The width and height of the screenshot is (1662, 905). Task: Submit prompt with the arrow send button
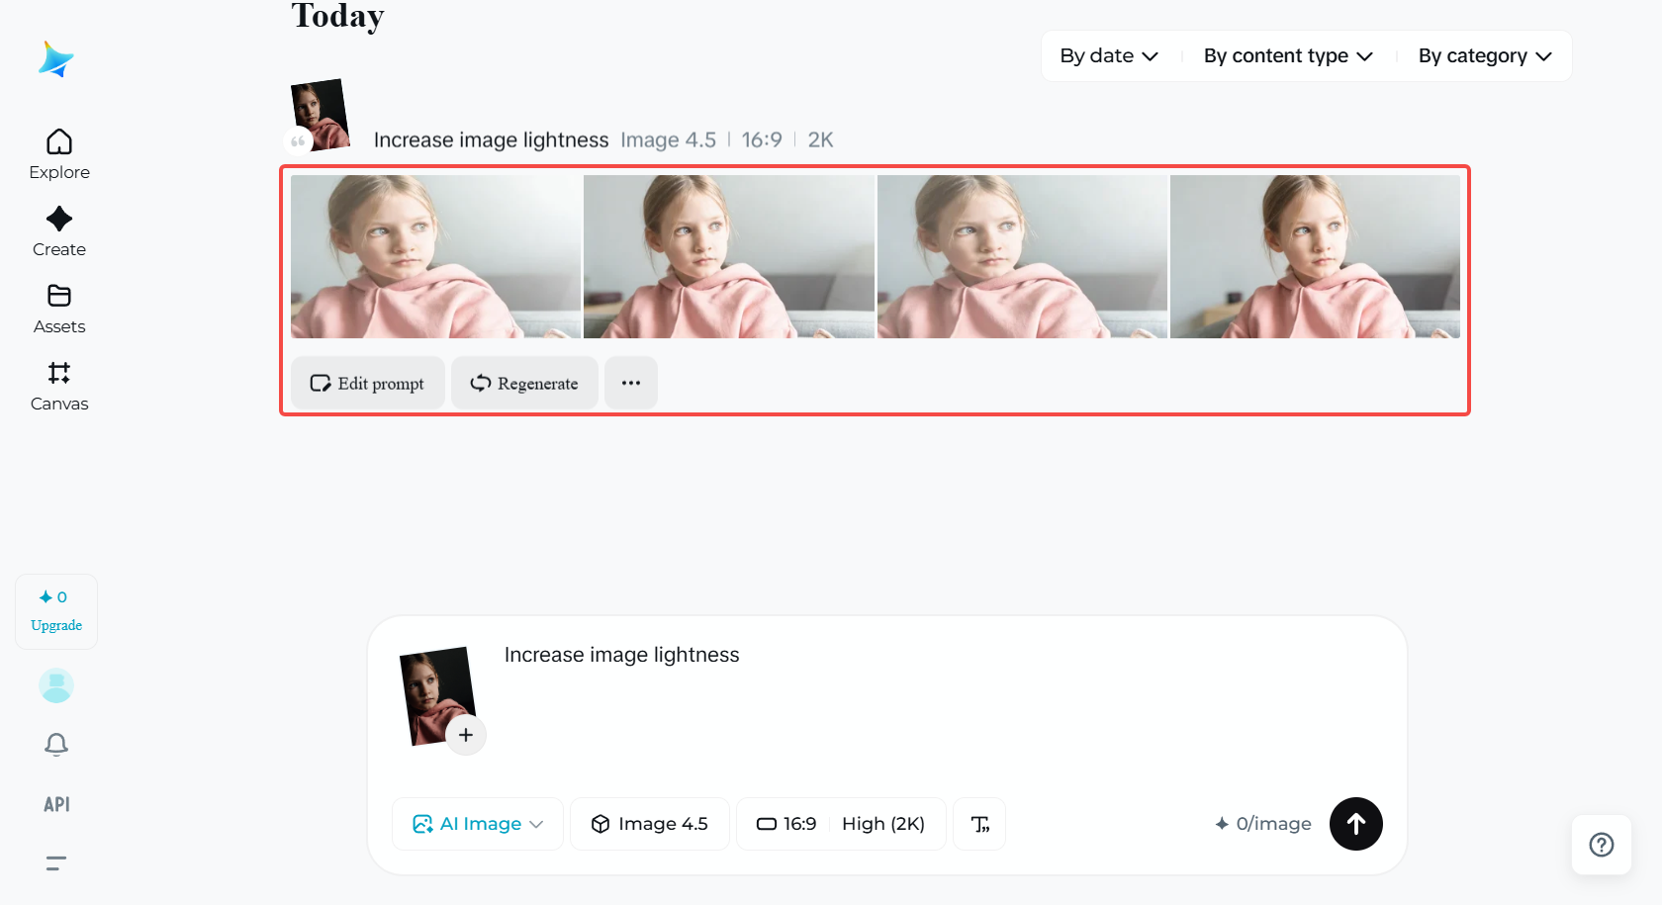click(1356, 824)
